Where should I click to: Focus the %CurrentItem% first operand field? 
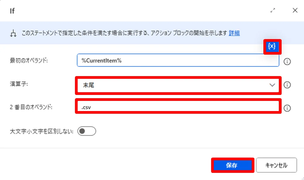pyautogui.click(x=178, y=61)
